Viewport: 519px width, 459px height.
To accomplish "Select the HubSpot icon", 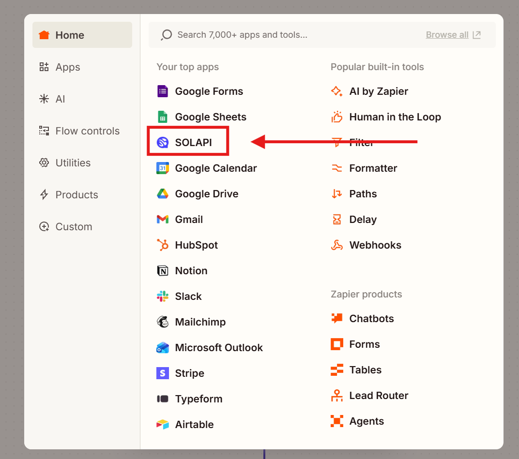I will 163,245.
